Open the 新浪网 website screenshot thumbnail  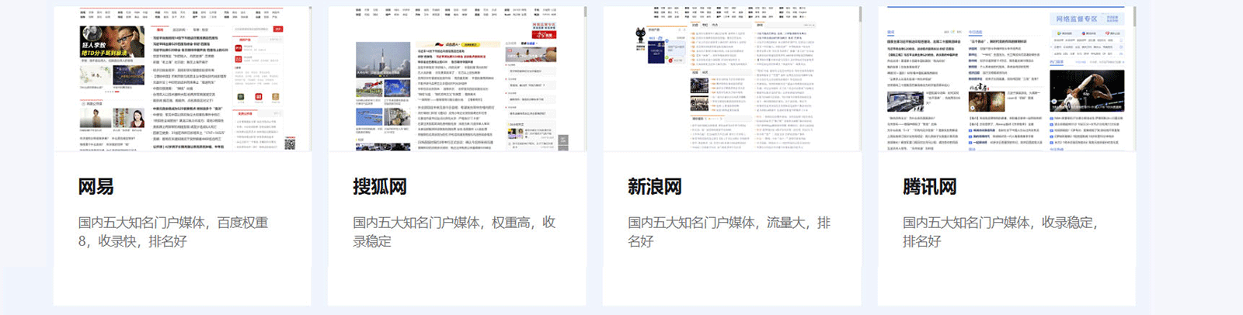click(x=732, y=78)
